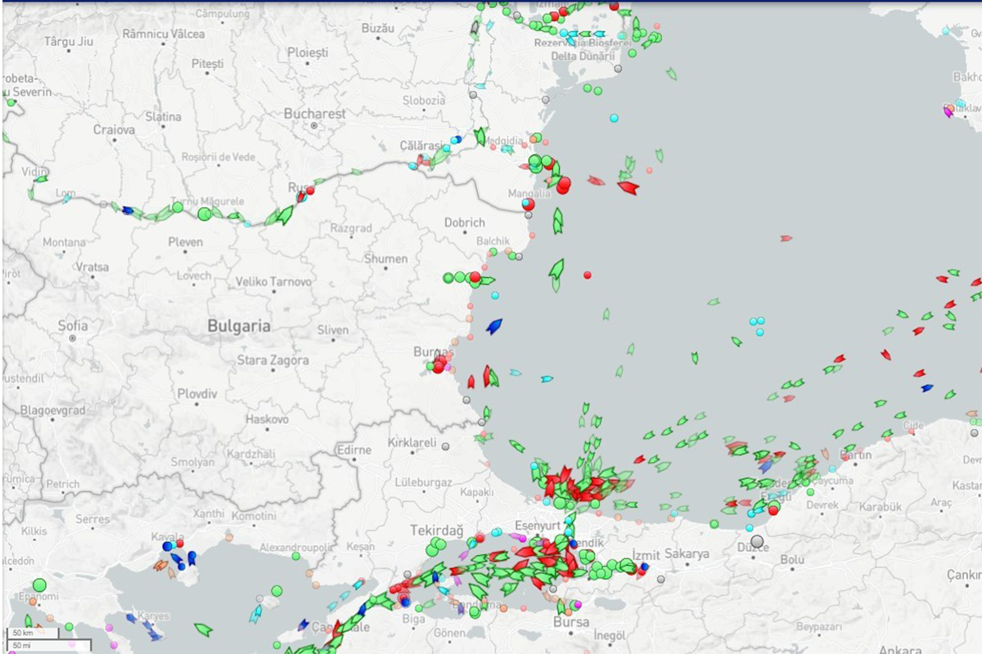Click the large gray anchored-vessel circle near Bolu coast
This screenshot has width=982, height=654.
757,541
